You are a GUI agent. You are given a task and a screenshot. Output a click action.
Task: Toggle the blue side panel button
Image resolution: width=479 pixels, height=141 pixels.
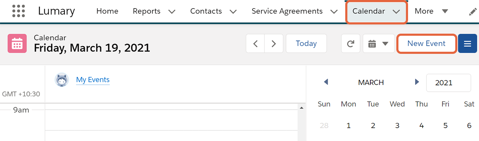coord(468,44)
